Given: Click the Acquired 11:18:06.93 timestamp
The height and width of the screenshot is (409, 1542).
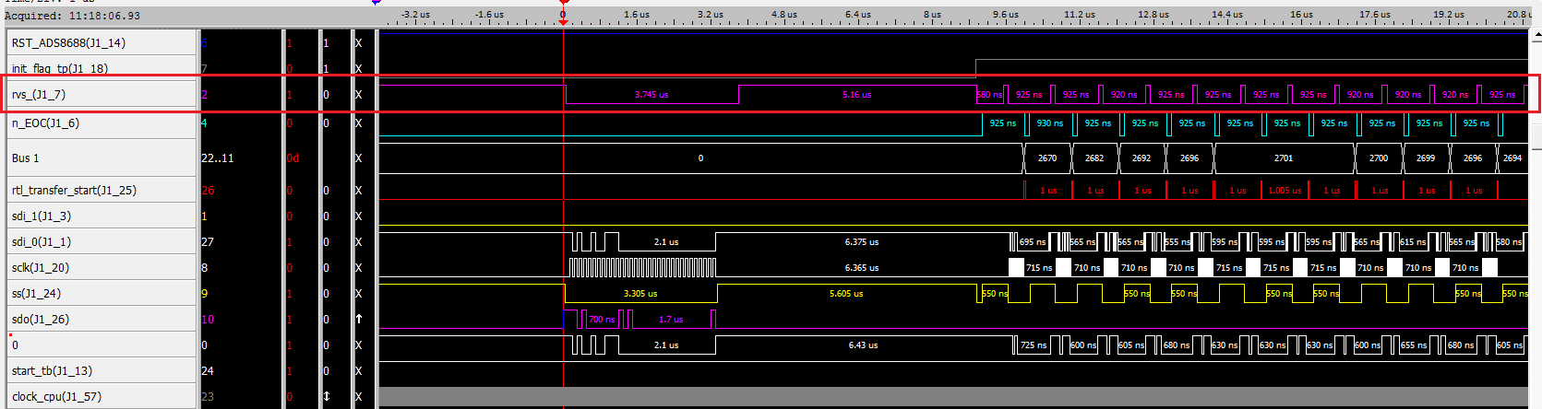Looking at the screenshot, I should point(73,16).
